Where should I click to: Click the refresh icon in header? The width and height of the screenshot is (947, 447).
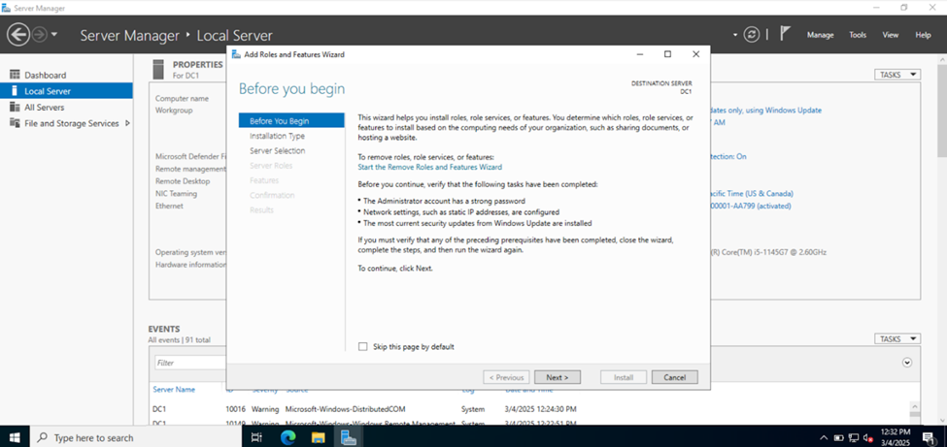pyautogui.click(x=752, y=35)
